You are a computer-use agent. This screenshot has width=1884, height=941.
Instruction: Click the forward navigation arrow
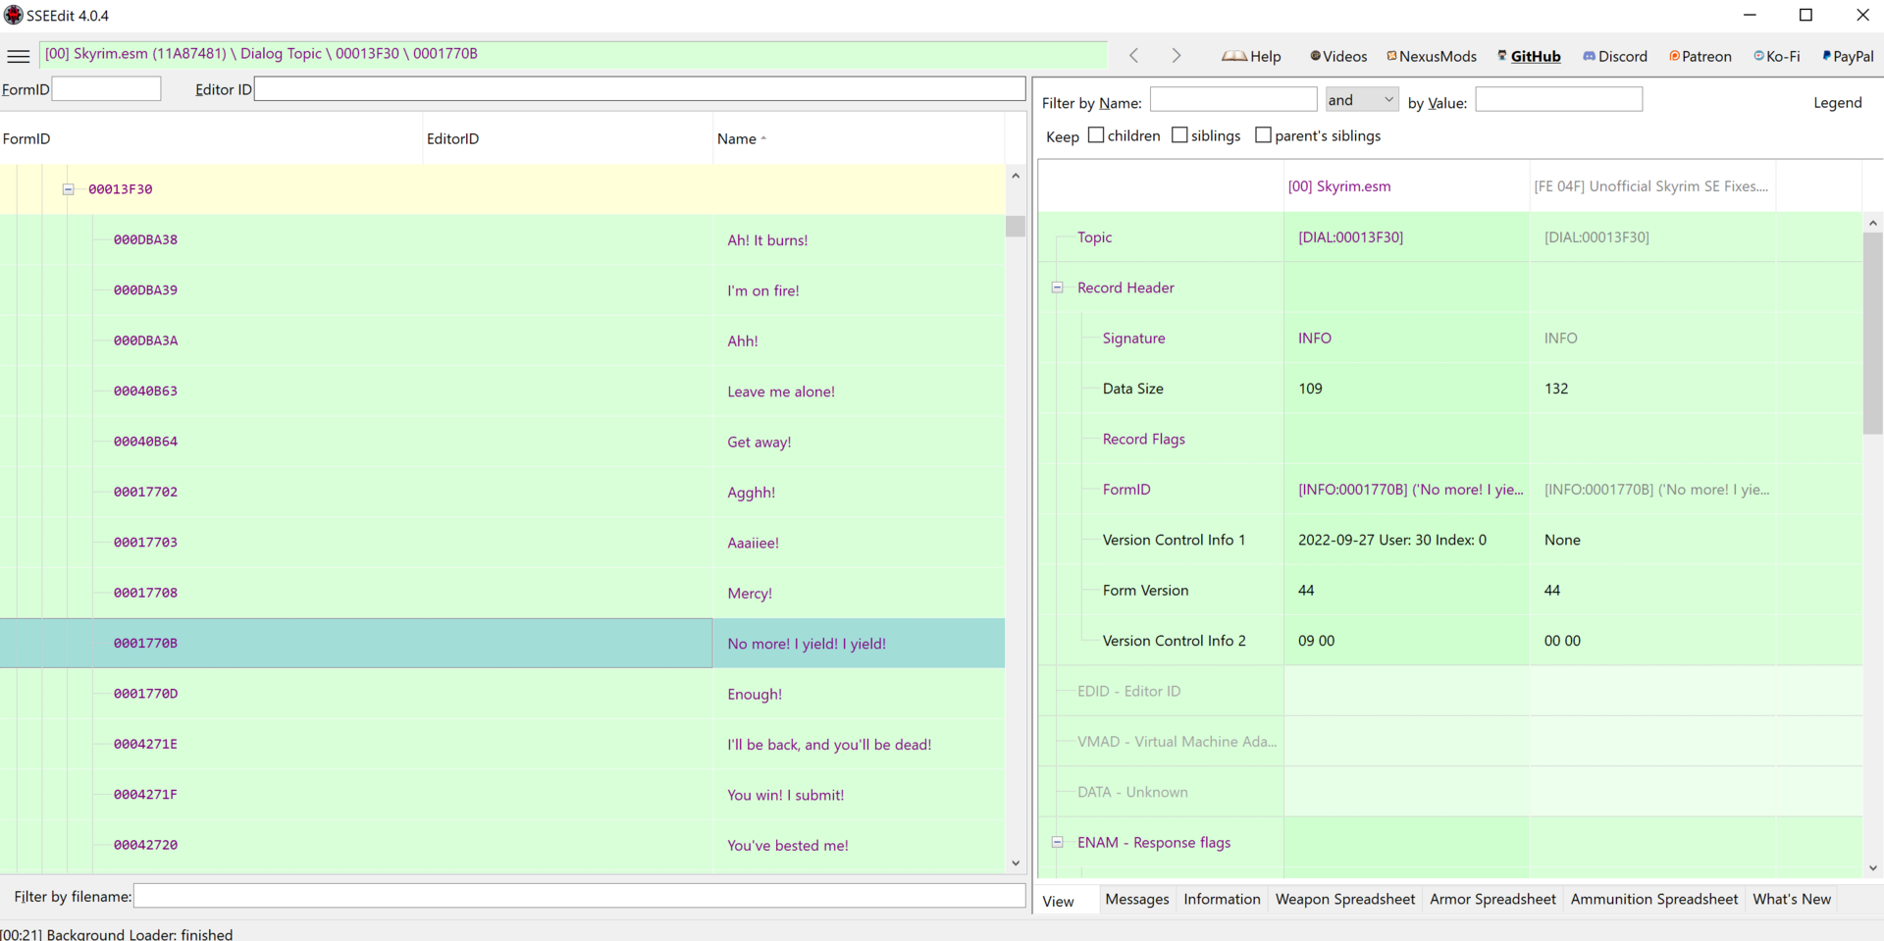coord(1176,56)
